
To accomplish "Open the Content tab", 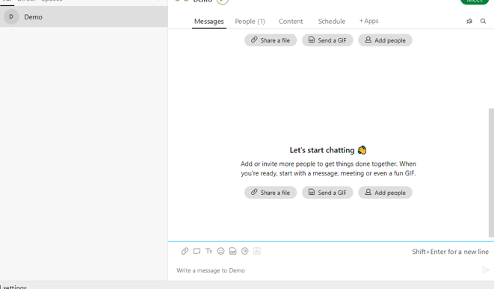I will 291,22.
